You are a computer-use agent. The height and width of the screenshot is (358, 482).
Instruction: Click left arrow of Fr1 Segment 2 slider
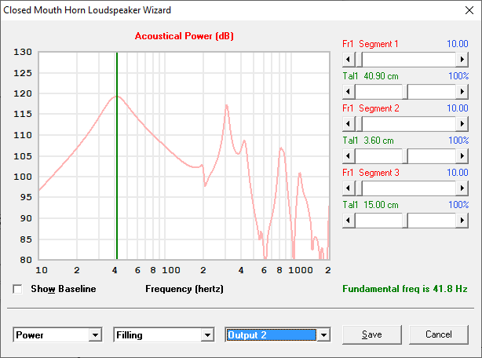(x=349, y=124)
